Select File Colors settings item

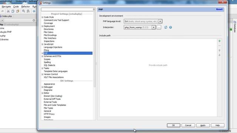[x=49, y=32]
